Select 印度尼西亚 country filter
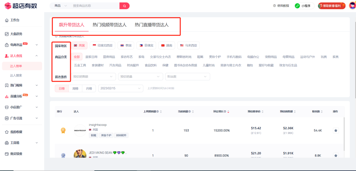 [103, 45]
